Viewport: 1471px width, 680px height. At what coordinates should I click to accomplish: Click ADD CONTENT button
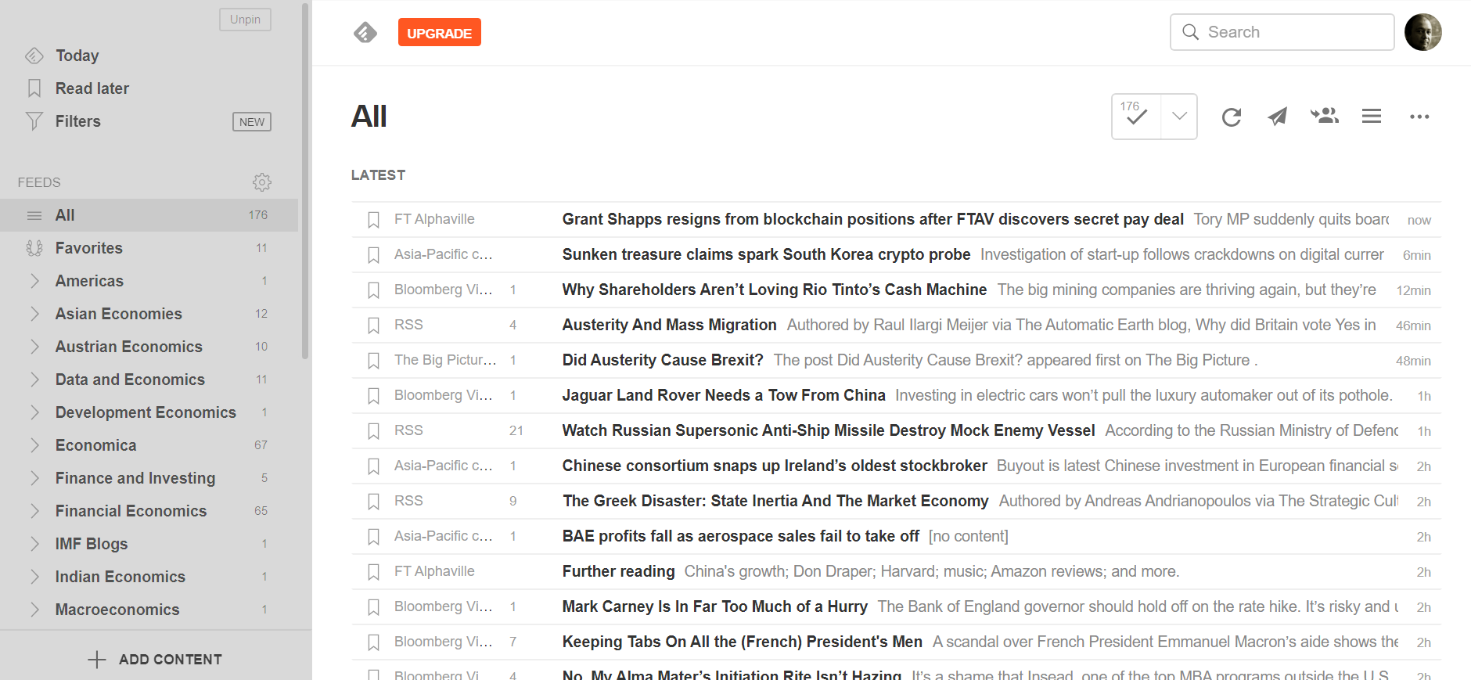tap(155, 660)
